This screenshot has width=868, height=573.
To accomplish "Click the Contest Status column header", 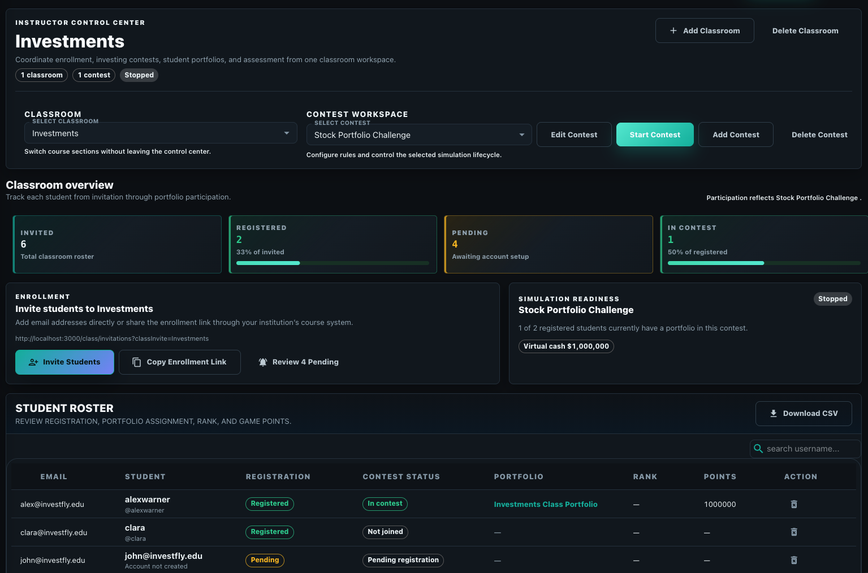I will tap(401, 477).
